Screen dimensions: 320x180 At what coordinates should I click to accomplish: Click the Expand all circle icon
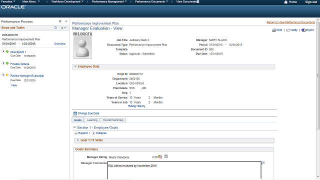coord(76,133)
